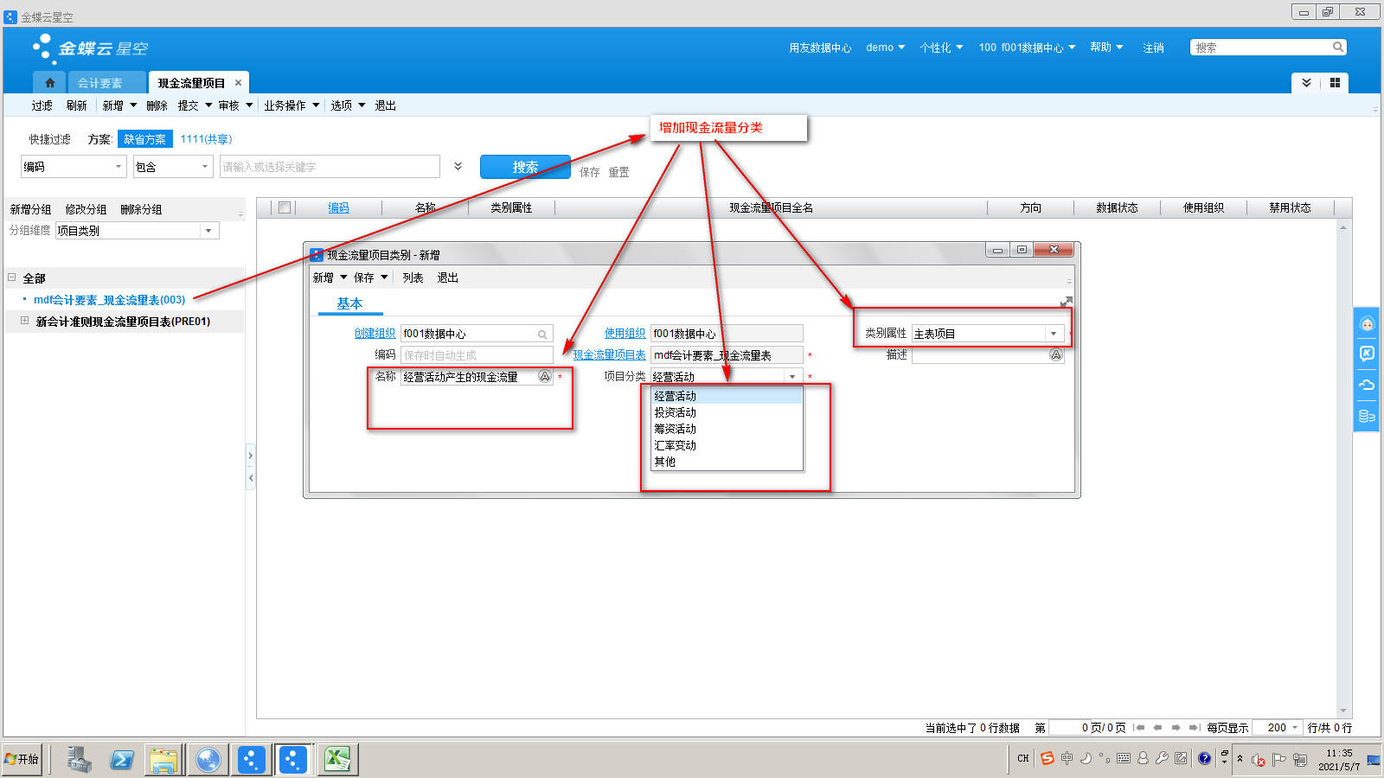Open the 类别属性 dropdown

1053,334
